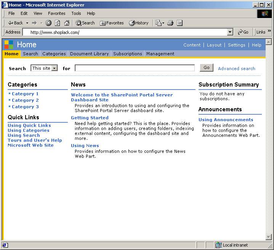
Task: Open the Using Quick Links link
Action: pyautogui.click(x=29, y=125)
